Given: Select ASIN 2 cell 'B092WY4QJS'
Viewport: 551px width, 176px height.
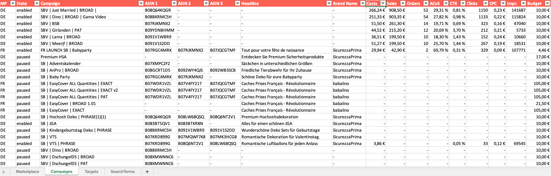Looking at the screenshot, I should (193, 70).
